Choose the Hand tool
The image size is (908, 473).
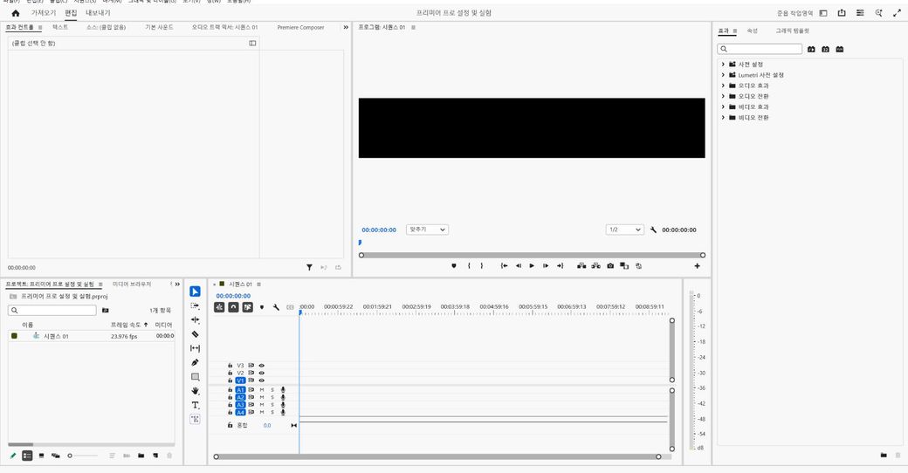[x=195, y=391]
